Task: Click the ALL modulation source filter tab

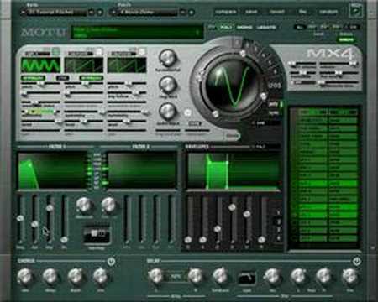Action: (x=300, y=27)
